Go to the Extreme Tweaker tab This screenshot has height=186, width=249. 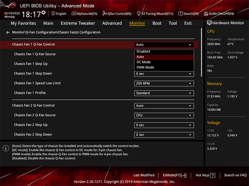(78, 23)
